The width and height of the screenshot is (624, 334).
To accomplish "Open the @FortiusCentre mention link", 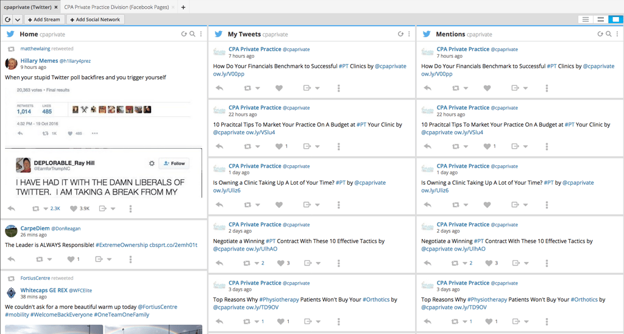I will pyautogui.click(x=158, y=307).
